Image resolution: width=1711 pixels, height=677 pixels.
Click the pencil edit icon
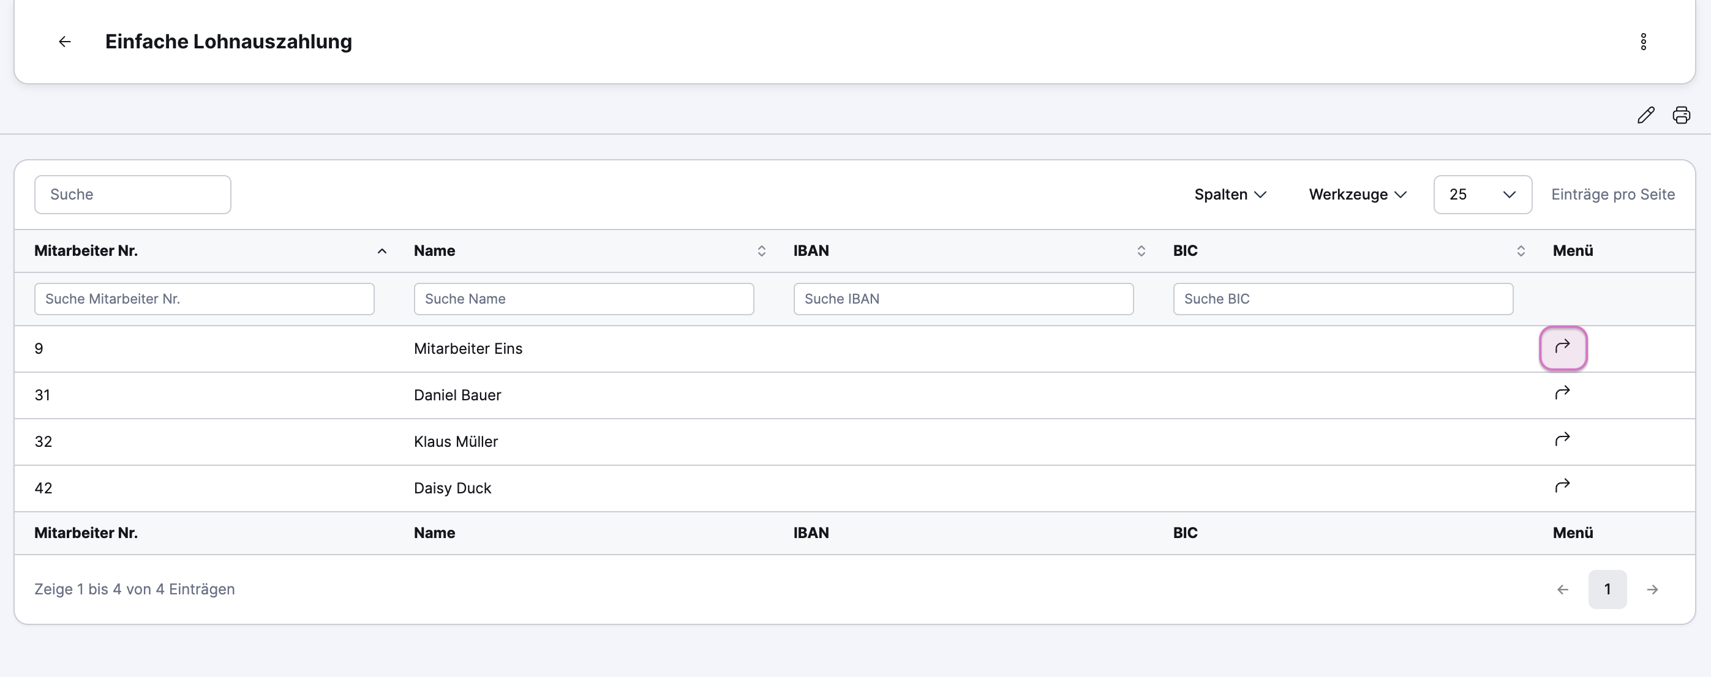(1646, 115)
